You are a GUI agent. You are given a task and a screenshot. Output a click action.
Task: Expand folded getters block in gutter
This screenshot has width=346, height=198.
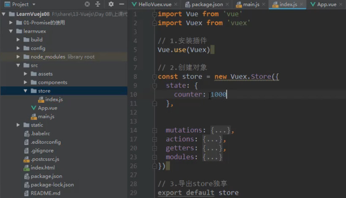tap(155, 148)
